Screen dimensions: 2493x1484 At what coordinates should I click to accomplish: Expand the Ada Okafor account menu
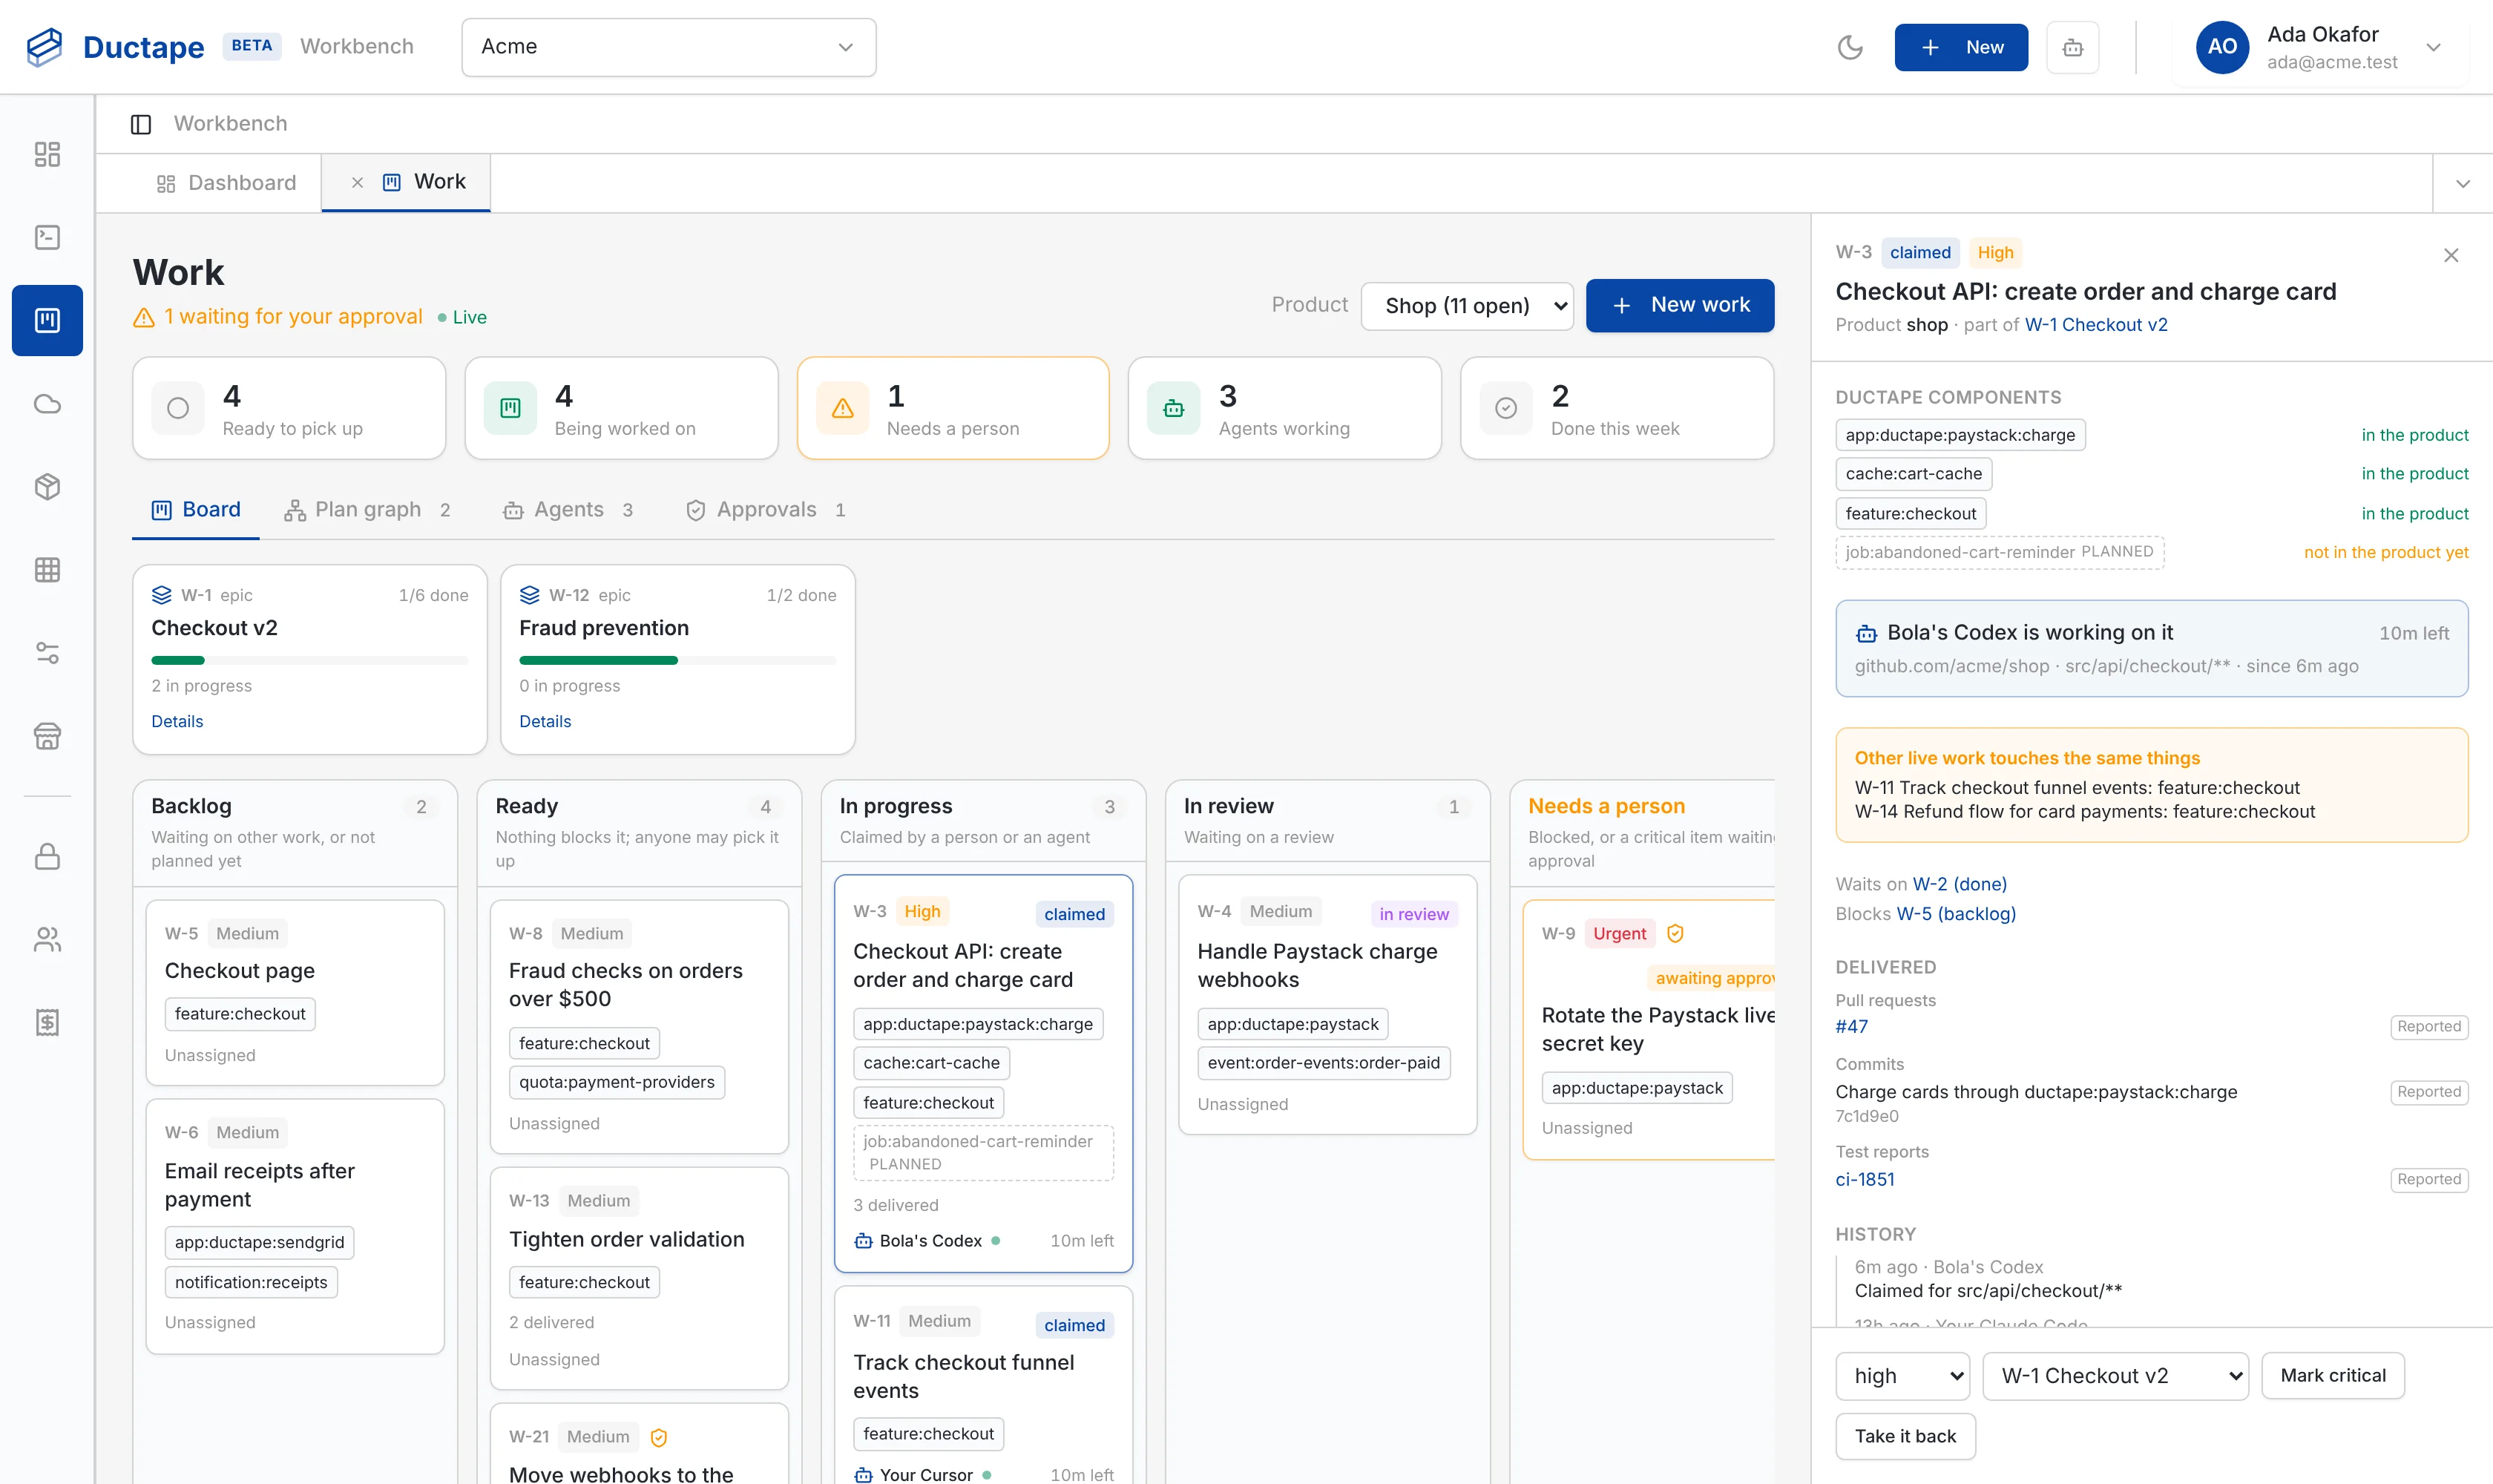click(x=2434, y=47)
